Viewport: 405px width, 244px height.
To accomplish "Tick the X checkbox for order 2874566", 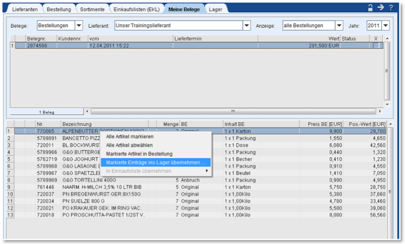I will [x=376, y=46].
